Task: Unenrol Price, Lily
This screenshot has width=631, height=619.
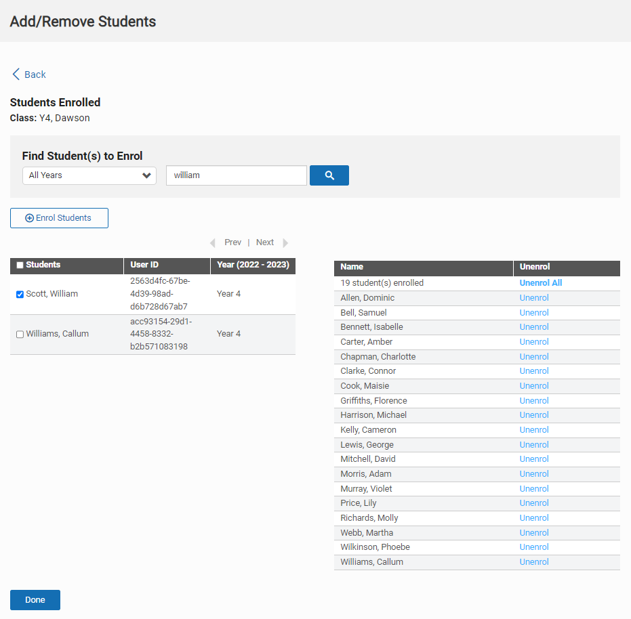Action: tap(534, 503)
